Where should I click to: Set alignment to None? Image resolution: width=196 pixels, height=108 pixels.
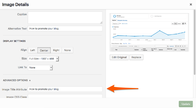(68, 50)
